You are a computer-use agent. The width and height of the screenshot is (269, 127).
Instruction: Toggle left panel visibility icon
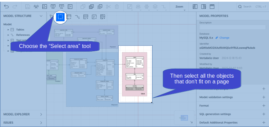tap(195, 7)
